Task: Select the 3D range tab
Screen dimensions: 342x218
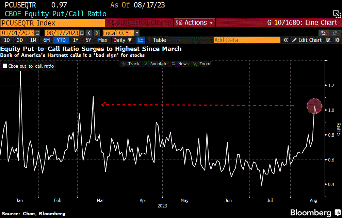Action: (20, 40)
